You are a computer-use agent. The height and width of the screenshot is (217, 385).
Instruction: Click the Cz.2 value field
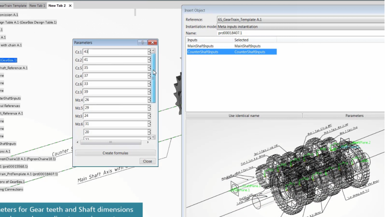coord(115,60)
